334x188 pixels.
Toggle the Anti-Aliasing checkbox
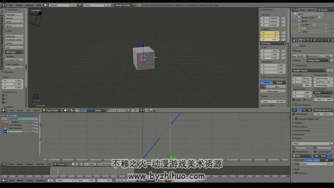[296, 105]
